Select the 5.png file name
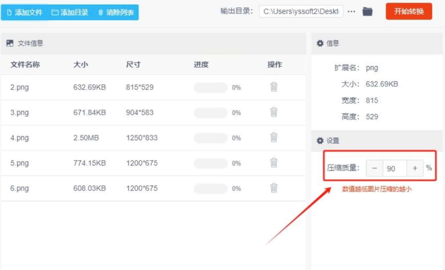 pos(19,163)
